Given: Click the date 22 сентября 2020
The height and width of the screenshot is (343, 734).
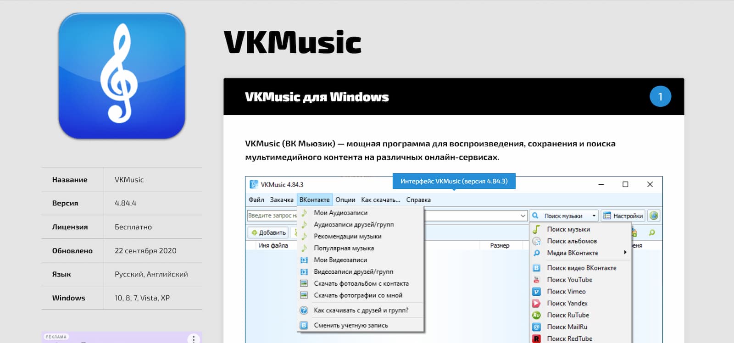Looking at the screenshot, I should [x=145, y=251].
